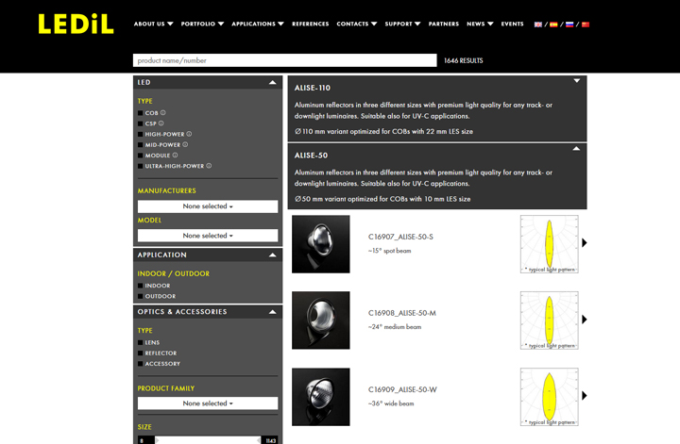680x444 pixels.
Task: Show info for ULTRA-HIGH-POWER type
Action: coord(209,166)
